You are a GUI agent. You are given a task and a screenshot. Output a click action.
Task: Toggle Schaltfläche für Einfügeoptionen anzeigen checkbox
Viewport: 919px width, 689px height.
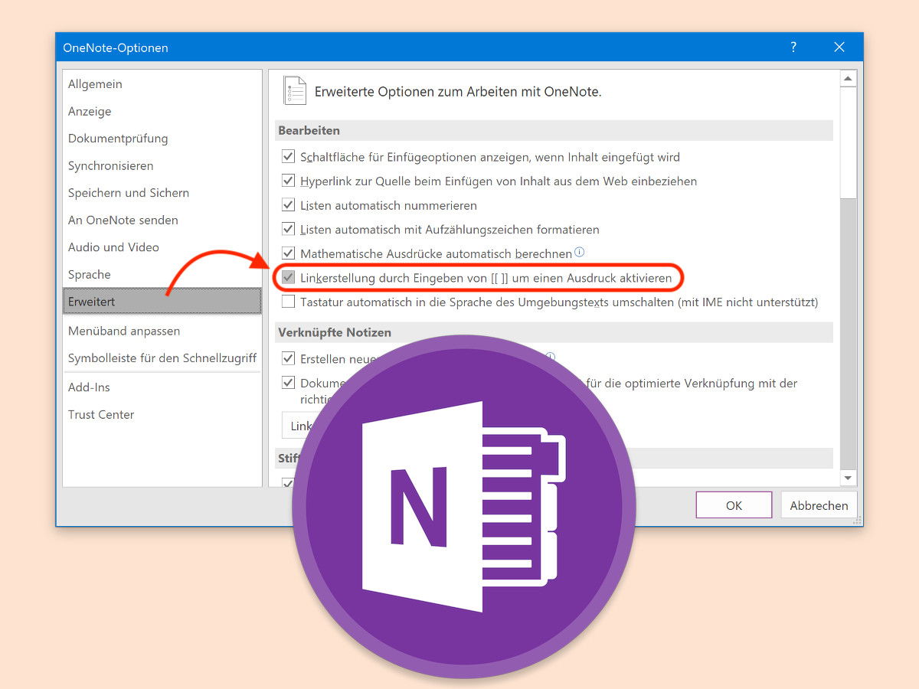[288, 156]
